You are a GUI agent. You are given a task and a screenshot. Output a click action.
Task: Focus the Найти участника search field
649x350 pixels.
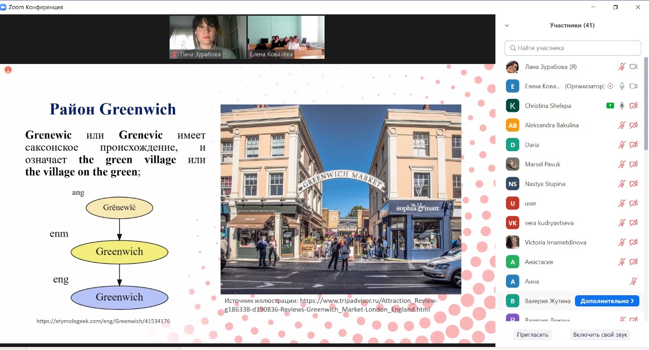(573, 48)
